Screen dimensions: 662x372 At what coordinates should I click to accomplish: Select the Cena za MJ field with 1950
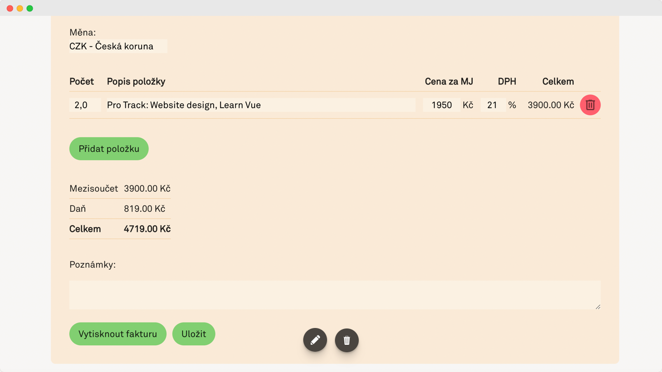tap(441, 105)
